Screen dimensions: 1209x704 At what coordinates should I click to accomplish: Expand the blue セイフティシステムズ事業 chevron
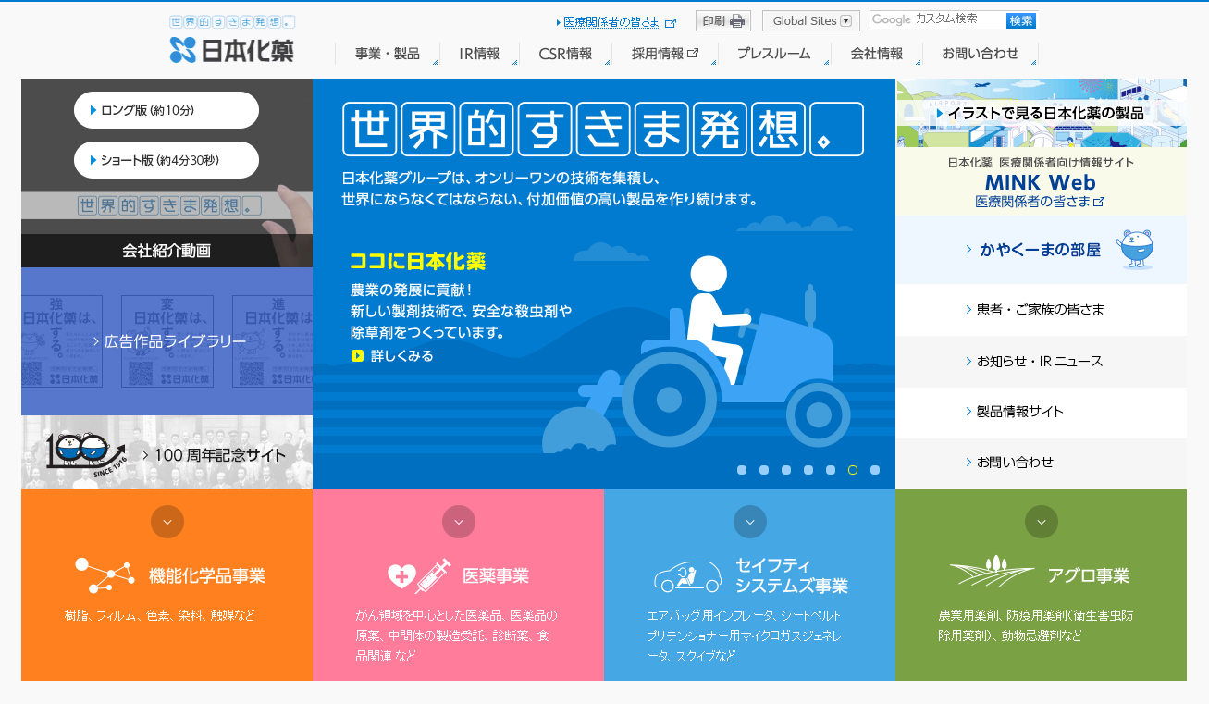tap(750, 522)
